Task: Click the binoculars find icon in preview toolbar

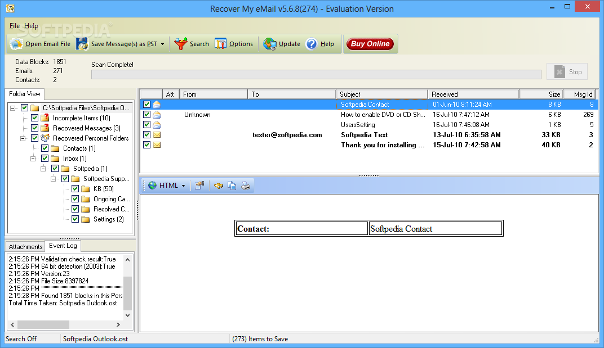Action: (219, 186)
